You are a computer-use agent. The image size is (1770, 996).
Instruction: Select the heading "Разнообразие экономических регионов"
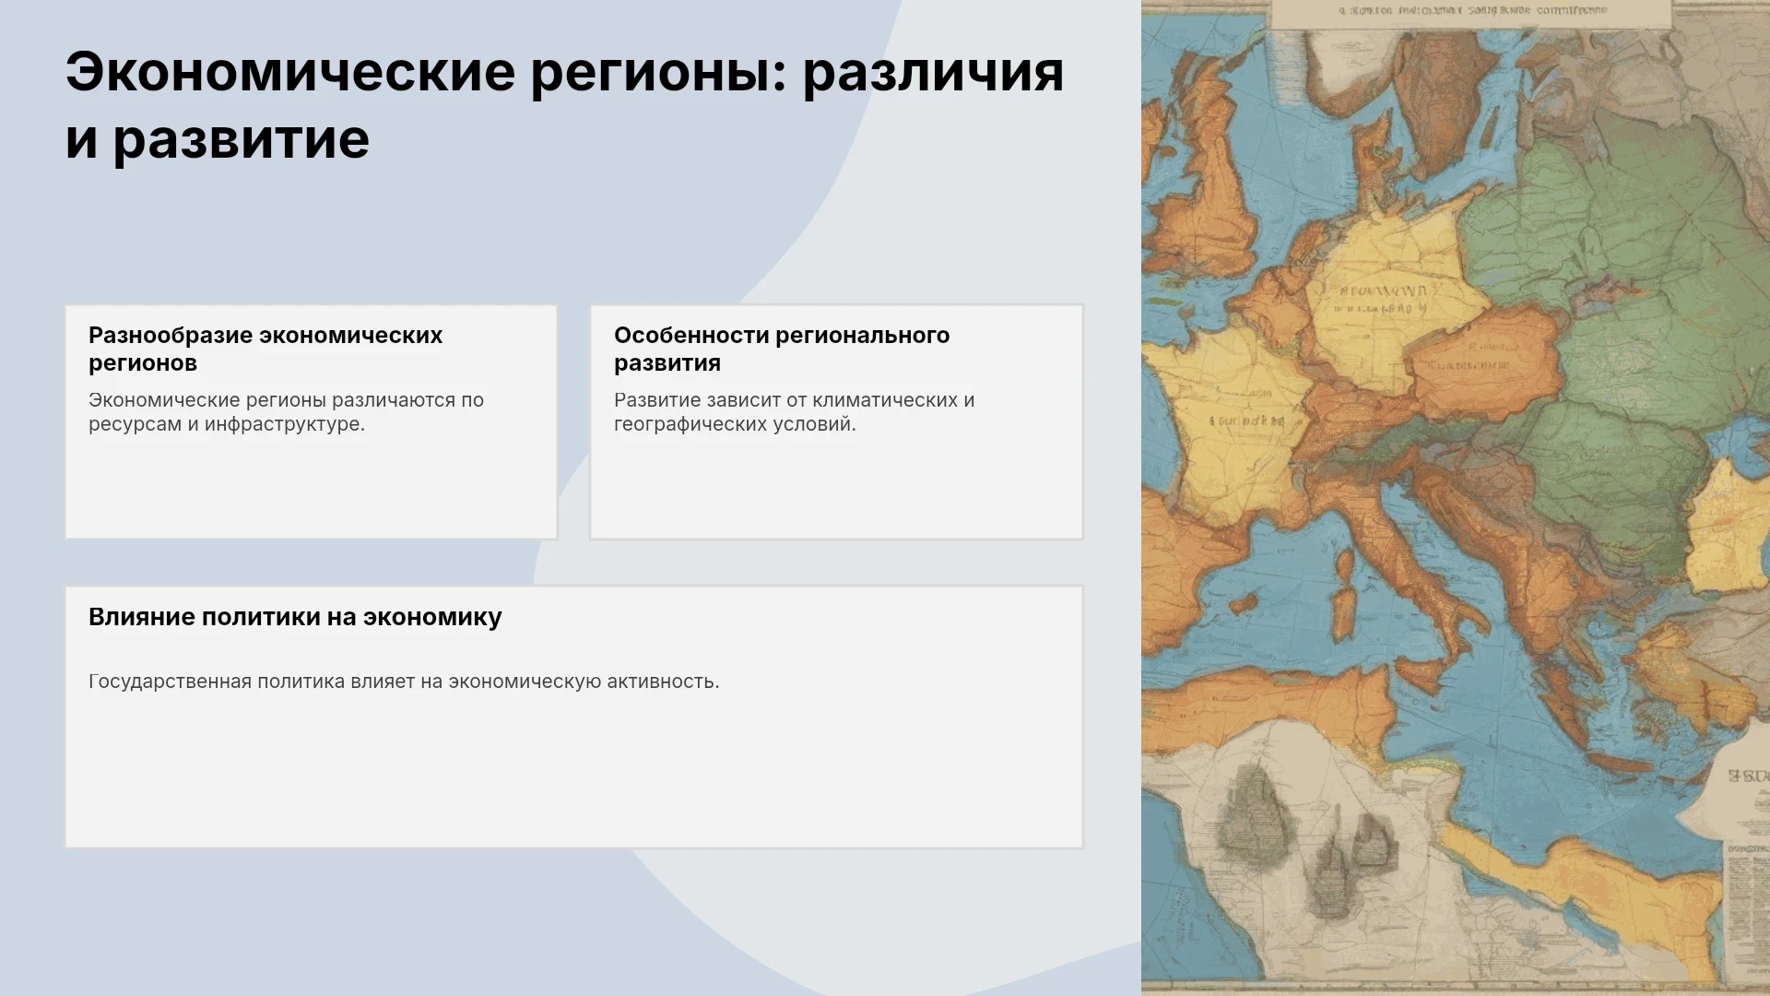[265, 349]
